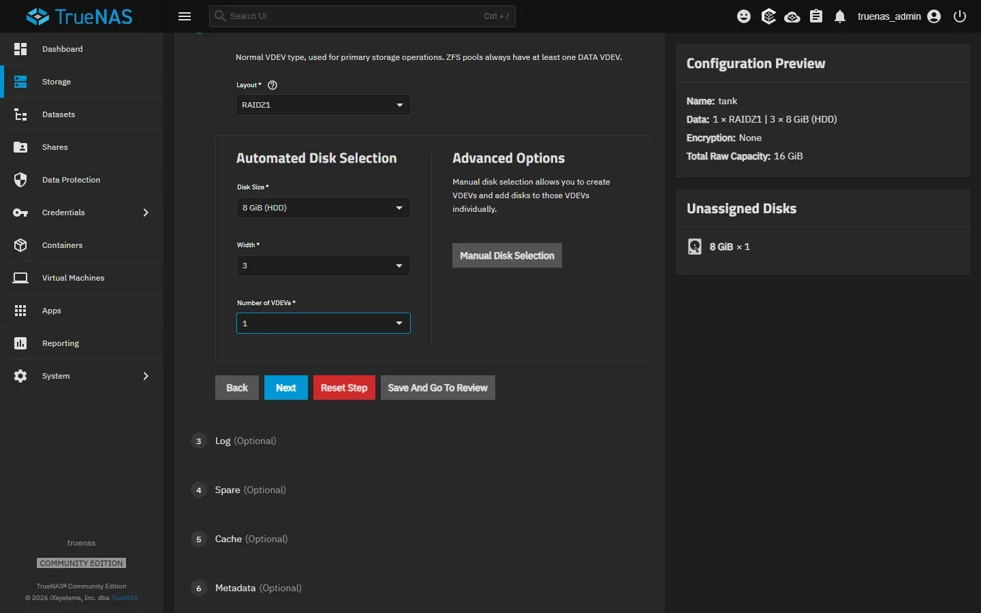Viewport: 981px width, 613px height.
Task: Jump to step 5 Cache (Optional)
Action: 240,539
